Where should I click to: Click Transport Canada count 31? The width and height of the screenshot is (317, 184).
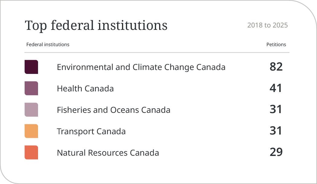(x=276, y=131)
